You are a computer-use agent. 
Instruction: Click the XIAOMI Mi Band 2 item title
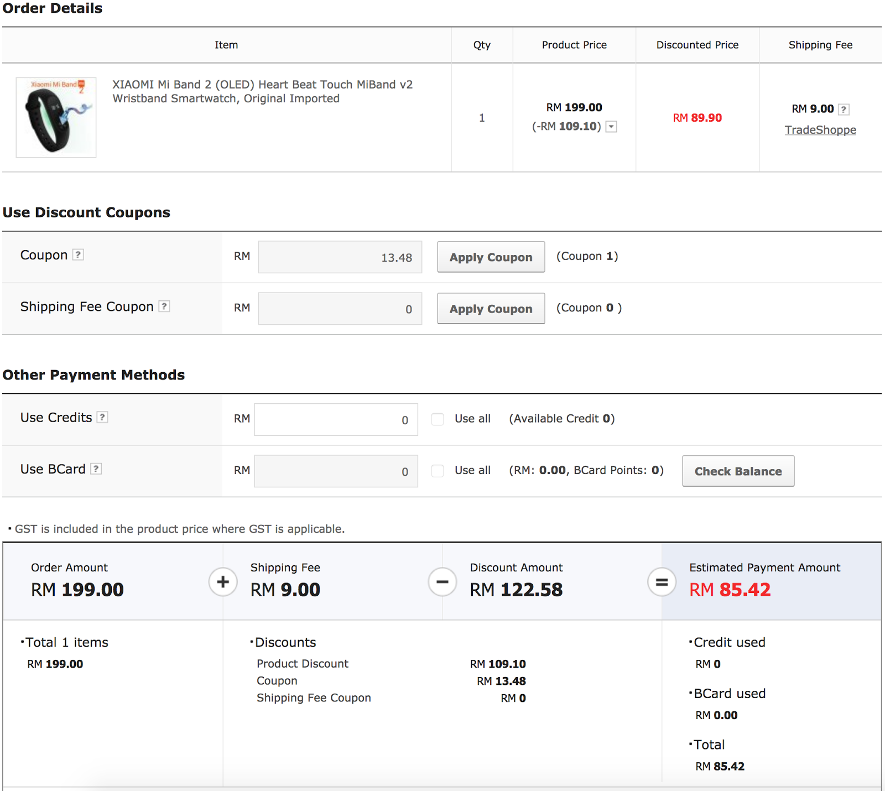[263, 91]
